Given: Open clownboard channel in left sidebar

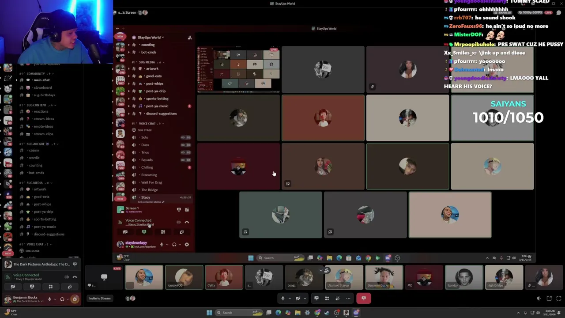Looking at the screenshot, I should (43, 87).
